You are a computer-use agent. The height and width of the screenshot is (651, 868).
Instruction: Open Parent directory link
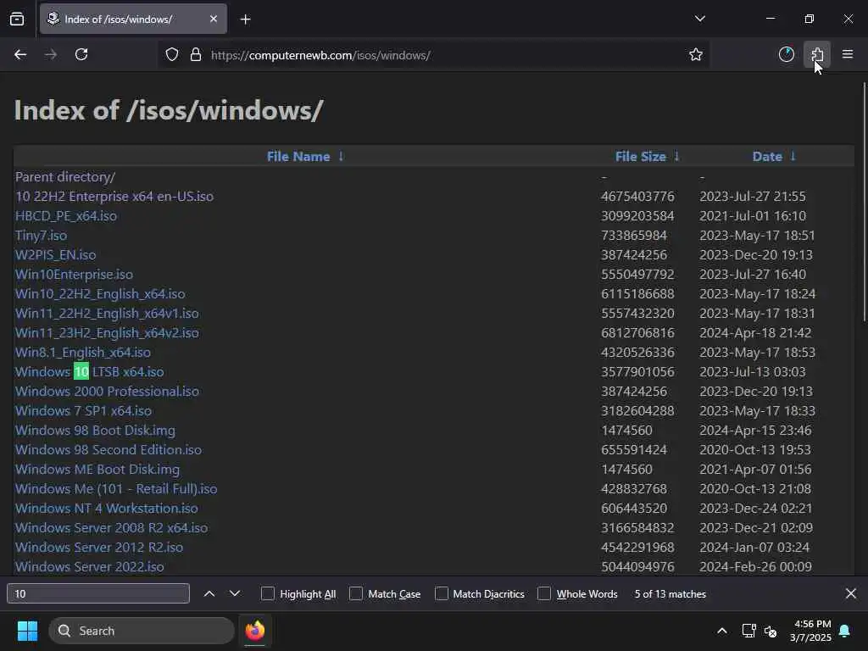pos(65,176)
